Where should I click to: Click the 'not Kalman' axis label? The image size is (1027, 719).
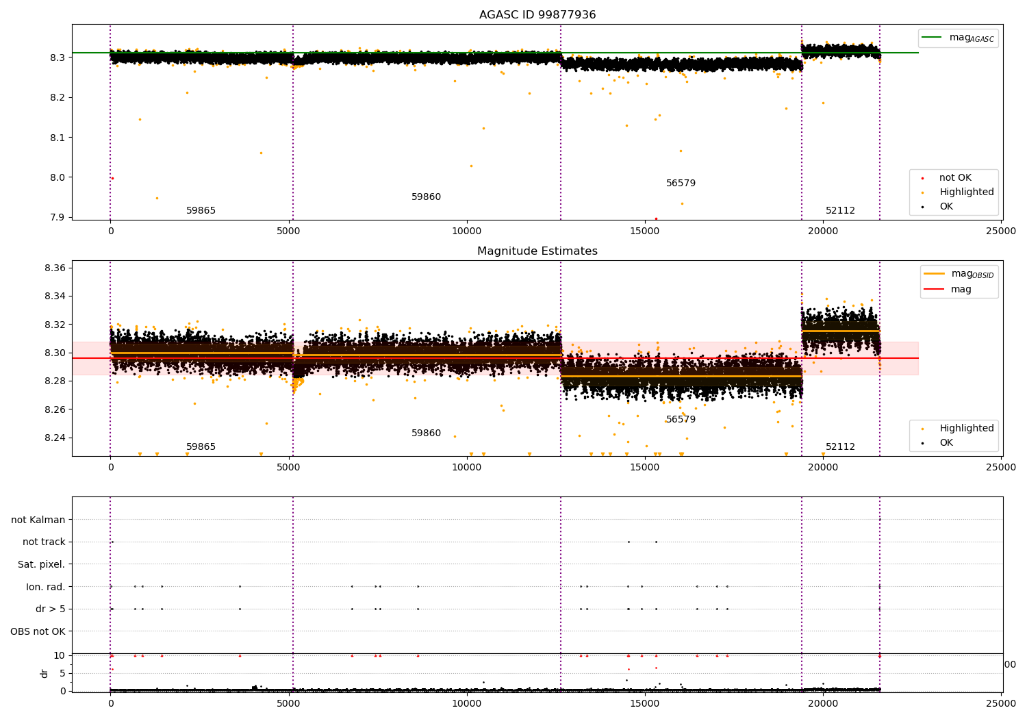(x=38, y=520)
